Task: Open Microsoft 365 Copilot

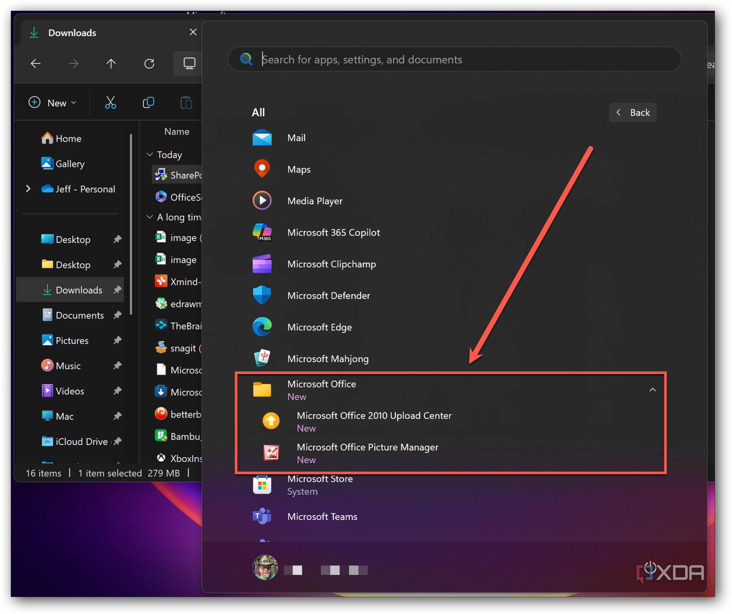Action: tap(334, 232)
